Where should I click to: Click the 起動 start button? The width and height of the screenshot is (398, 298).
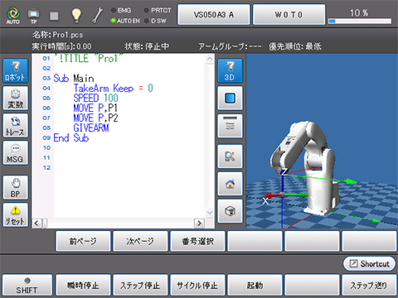[255, 285]
